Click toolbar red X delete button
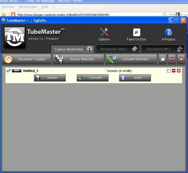The height and width of the screenshot is (173, 188). tap(181, 59)
